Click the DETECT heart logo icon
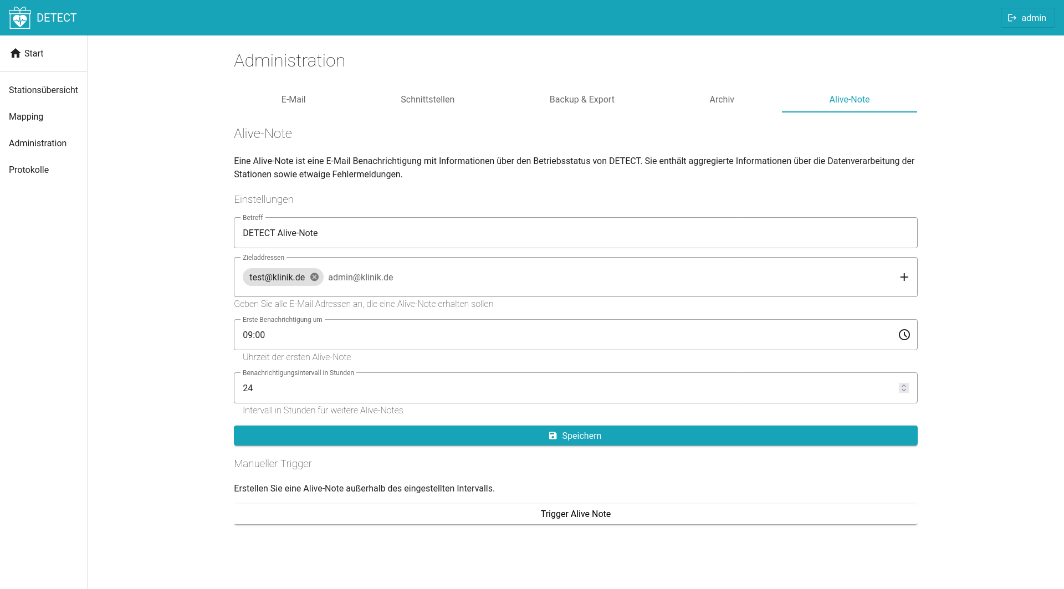The width and height of the screenshot is (1064, 589). [x=20, y=18]
